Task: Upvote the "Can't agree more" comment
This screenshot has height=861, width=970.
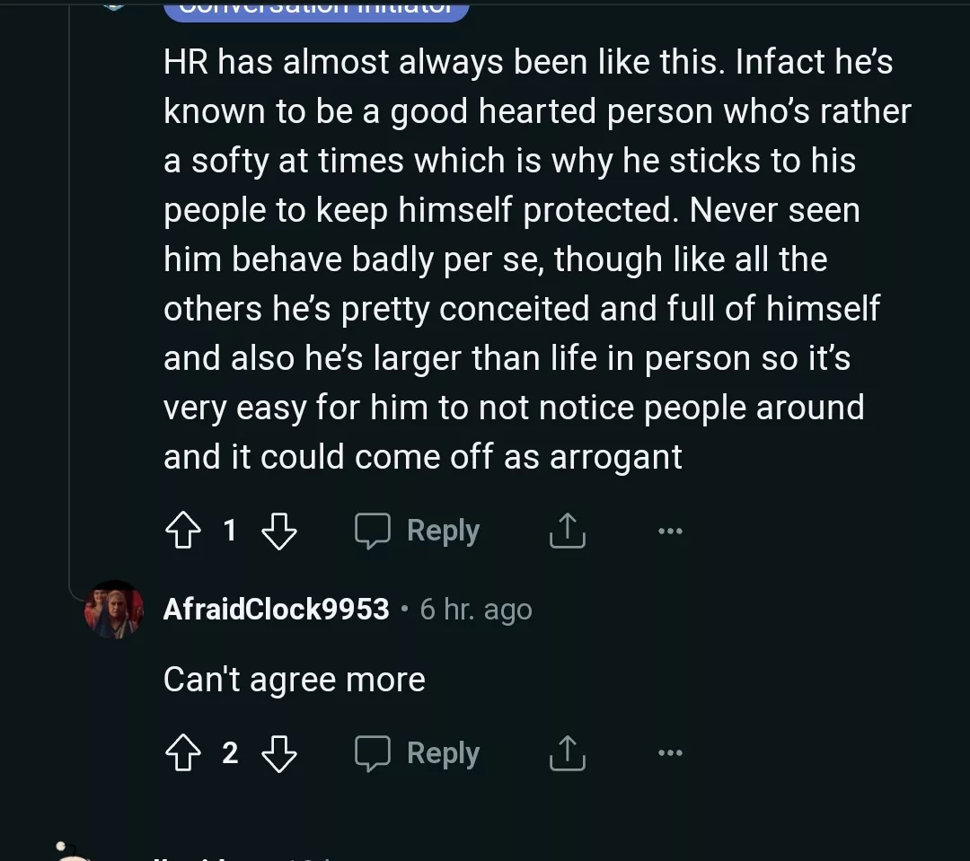Action: (x=183, y=753)
